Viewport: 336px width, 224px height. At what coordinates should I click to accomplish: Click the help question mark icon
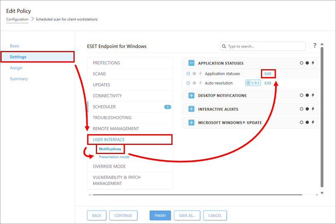[315, 46]
